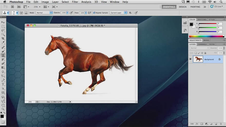Select the Crop tool
The image size is (226, 127).
[3, 38]
